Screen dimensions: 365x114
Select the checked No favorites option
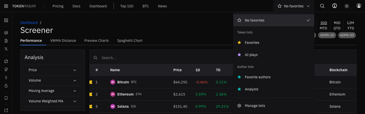(274, 20)
